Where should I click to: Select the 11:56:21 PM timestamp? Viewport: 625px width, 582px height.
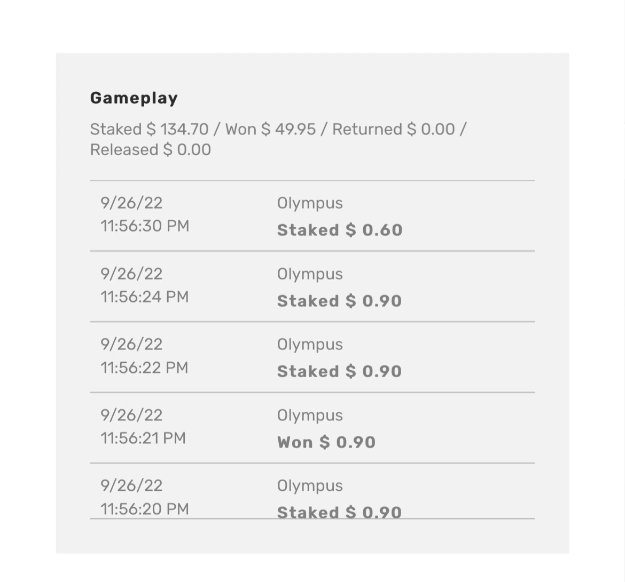point(143,438)
